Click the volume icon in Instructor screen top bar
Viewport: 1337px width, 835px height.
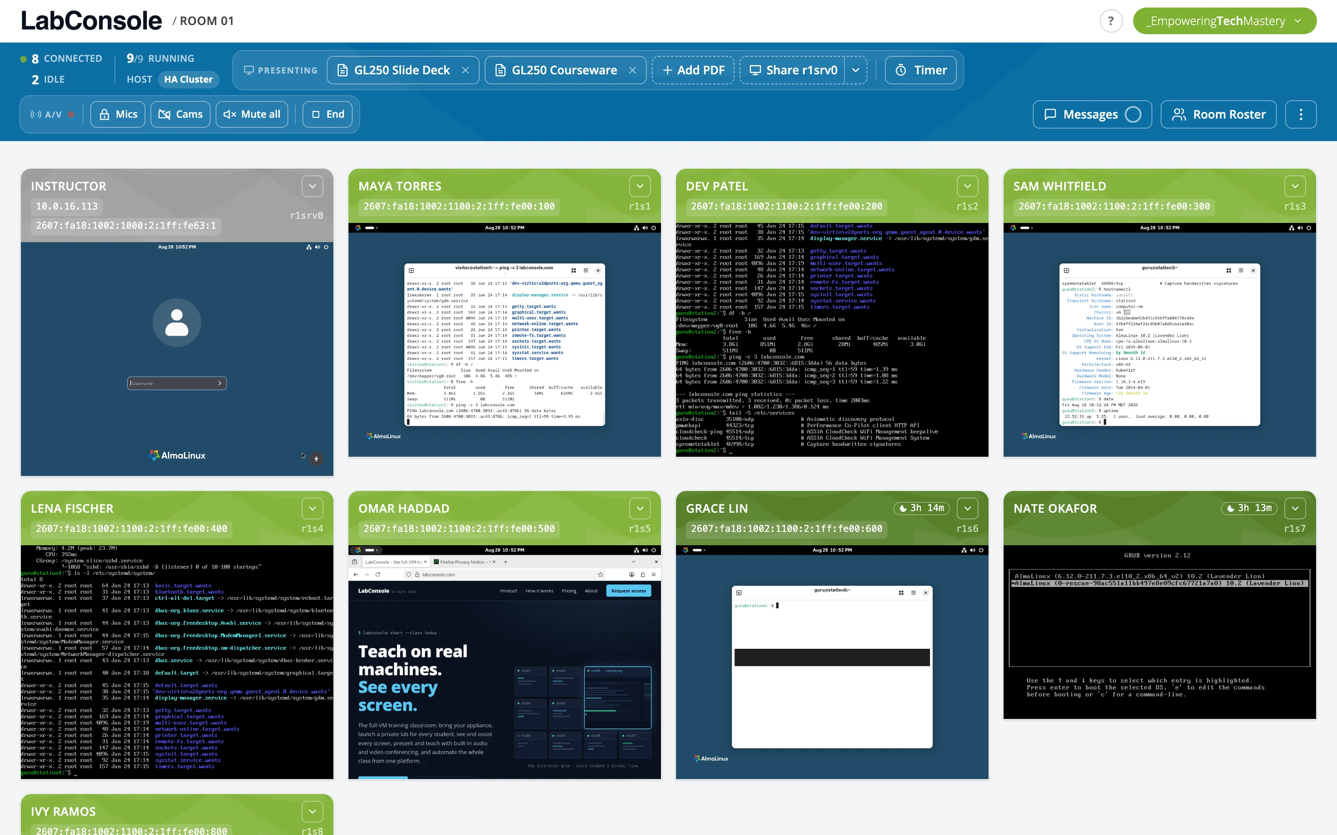coord(317,248)
